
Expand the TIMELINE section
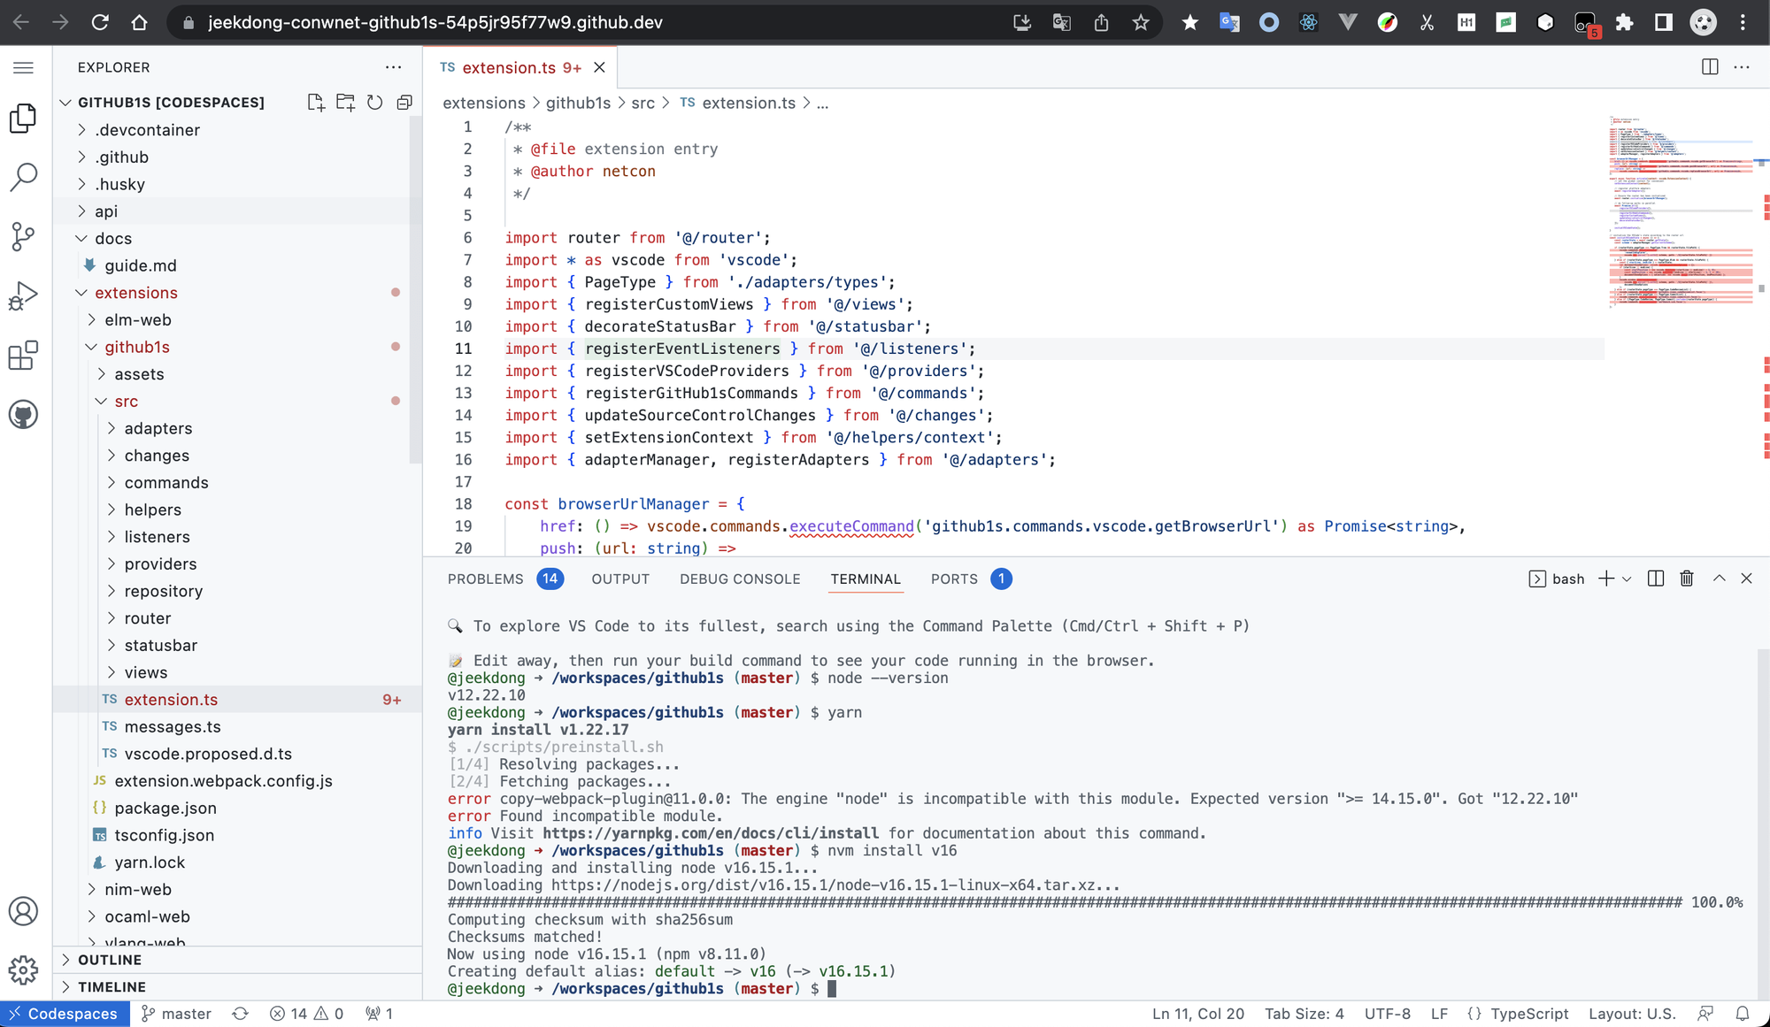pyautogui.click(x=237, y=986)
